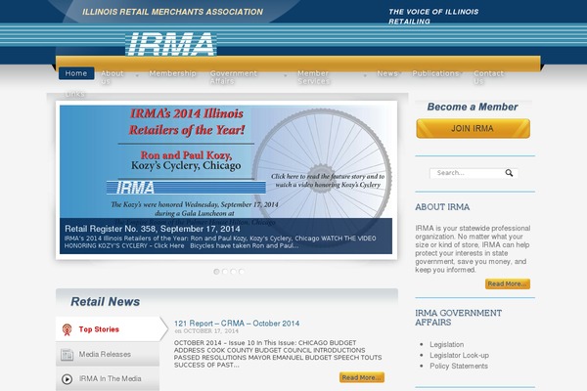Open the Legislator Look-up link
The width and height of the screenshot is (587, 391).
pyautogui.click(x=459, y=355)
